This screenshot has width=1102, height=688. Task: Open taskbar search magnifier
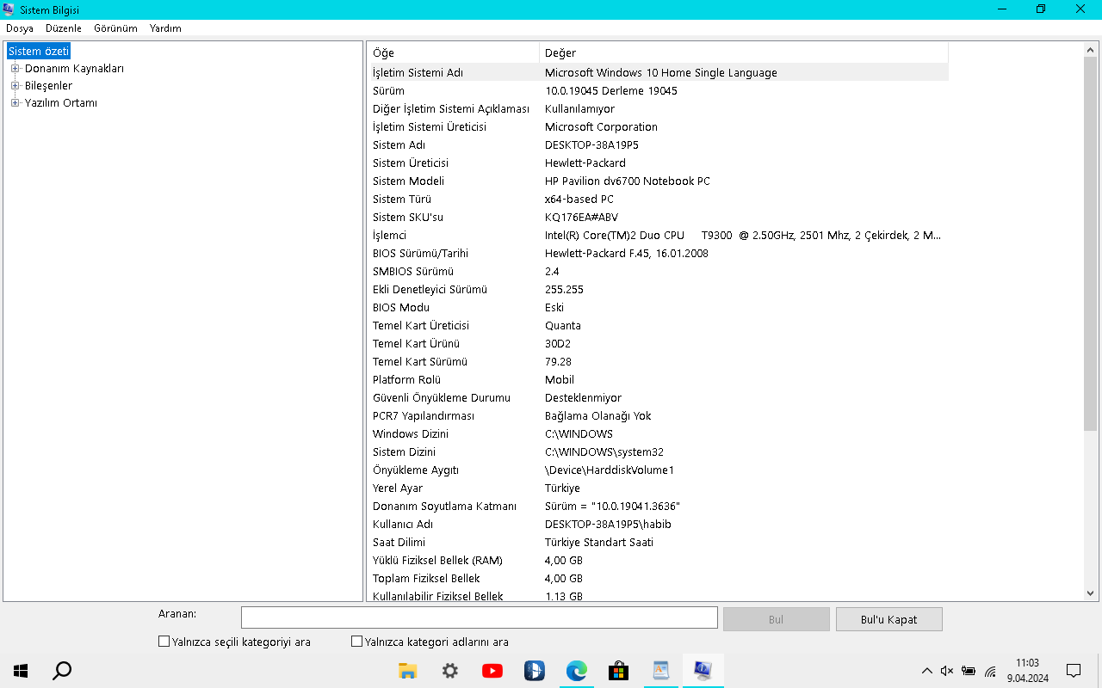62,671
